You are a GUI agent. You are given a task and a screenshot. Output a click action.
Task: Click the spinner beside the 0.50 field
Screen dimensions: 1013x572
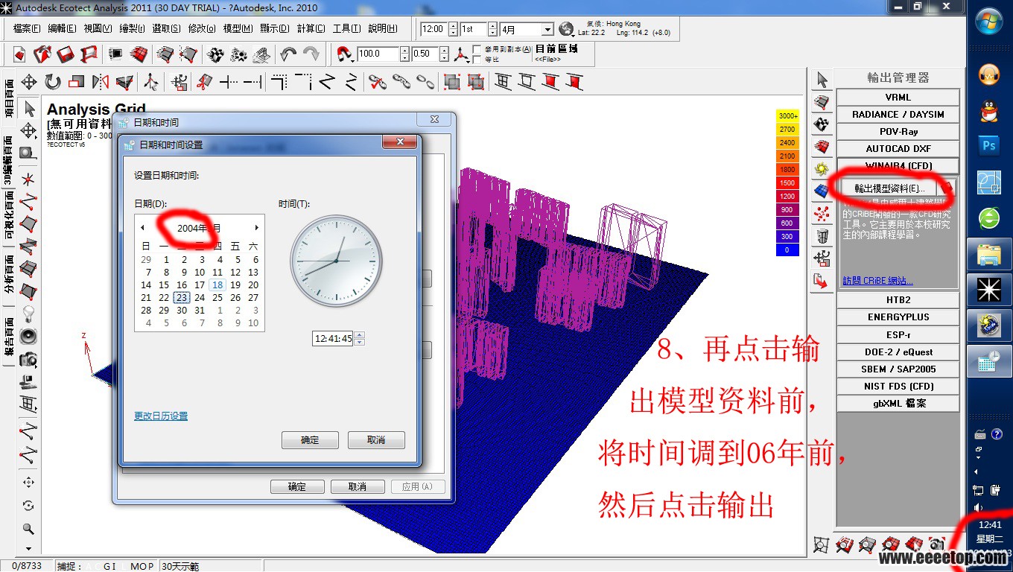pos(445,54)
